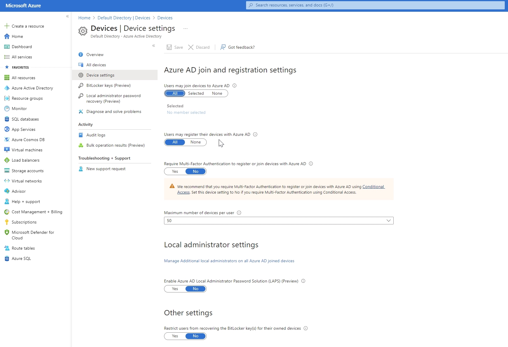
Task: Collapse the Devices blade navigation menu
Action: (153, 46)
